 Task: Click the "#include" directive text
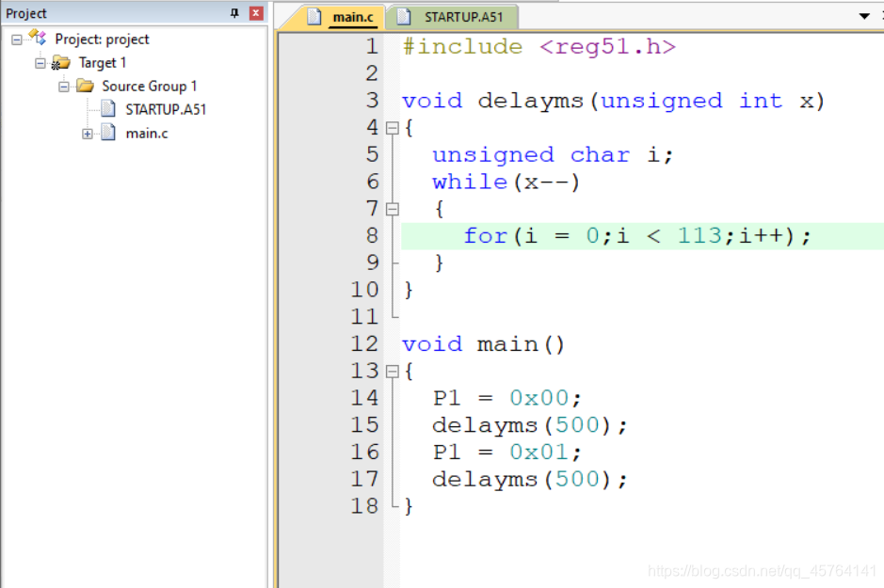point(462,47)
